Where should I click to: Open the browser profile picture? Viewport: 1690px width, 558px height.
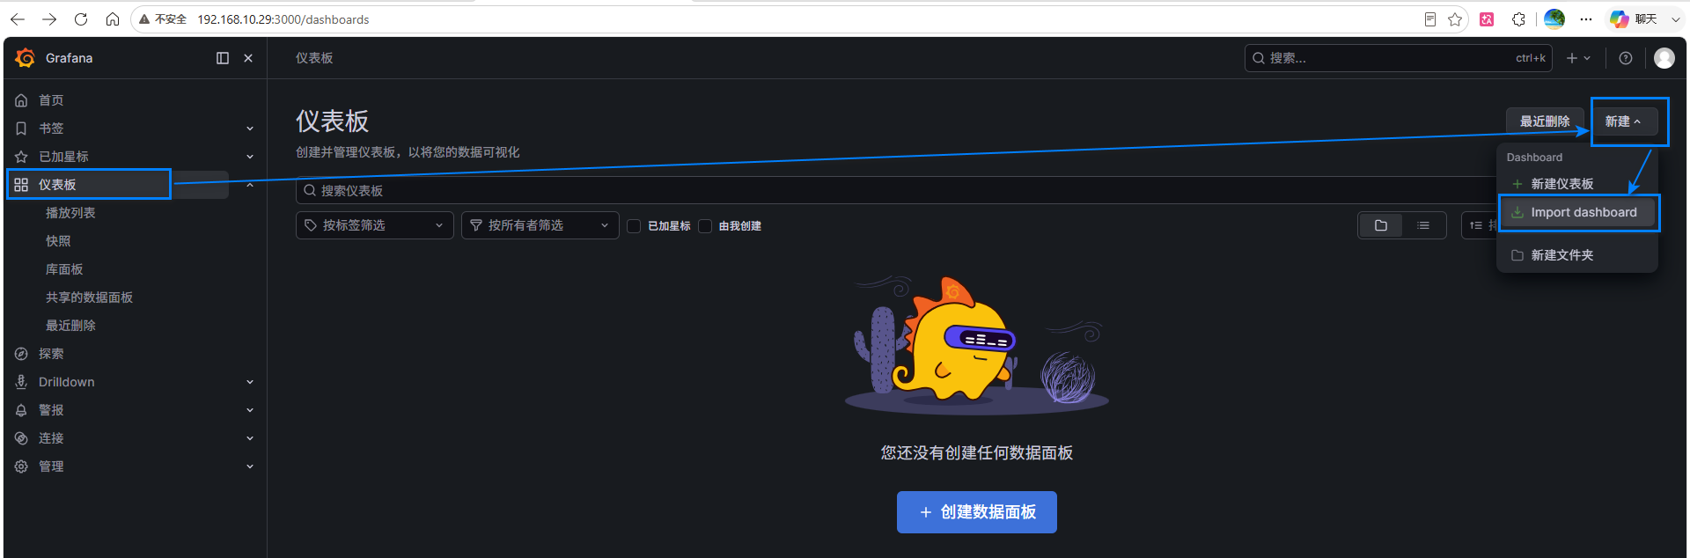[1554, 18]
